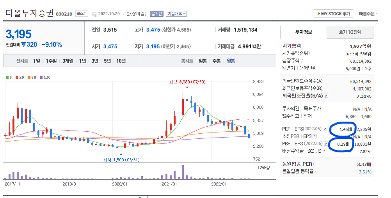Open the 빠른주문 dropdown
Screen dimensions: 391x198
click(x=368, y=14)
